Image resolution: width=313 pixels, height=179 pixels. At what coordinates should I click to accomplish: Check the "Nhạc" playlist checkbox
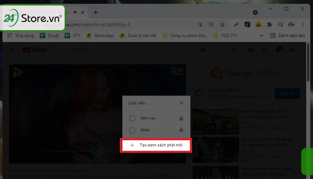[132, 130]
